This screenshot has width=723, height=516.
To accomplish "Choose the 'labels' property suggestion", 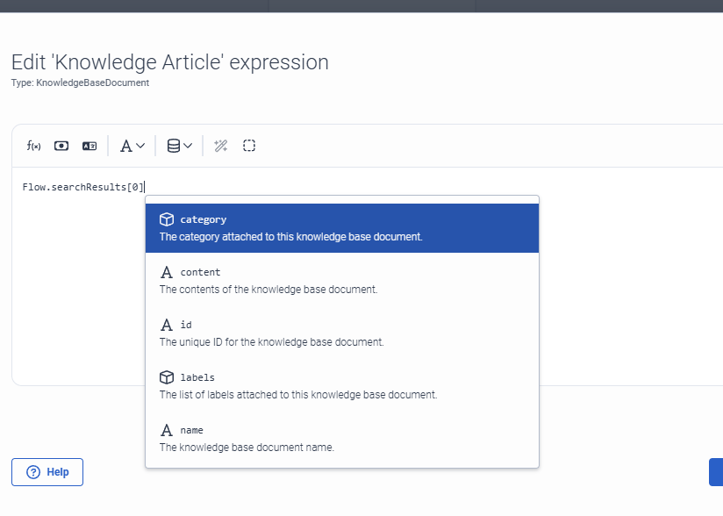I will click(341, 386).
